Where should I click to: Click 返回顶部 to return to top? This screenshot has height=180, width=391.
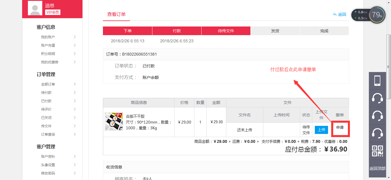(377, 168)
